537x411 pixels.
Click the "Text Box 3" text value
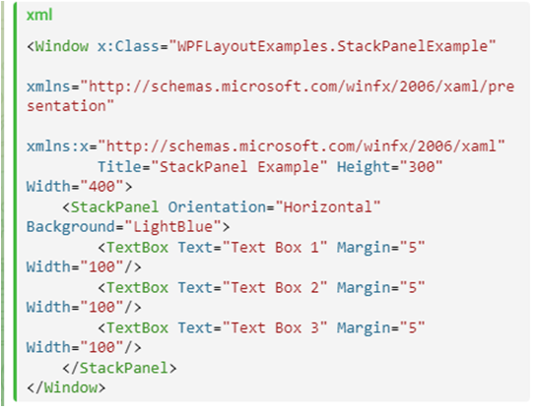tap(275, 328)
